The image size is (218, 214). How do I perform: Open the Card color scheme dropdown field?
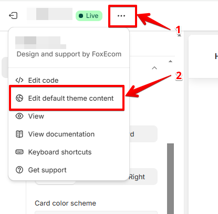pos(96,212)
